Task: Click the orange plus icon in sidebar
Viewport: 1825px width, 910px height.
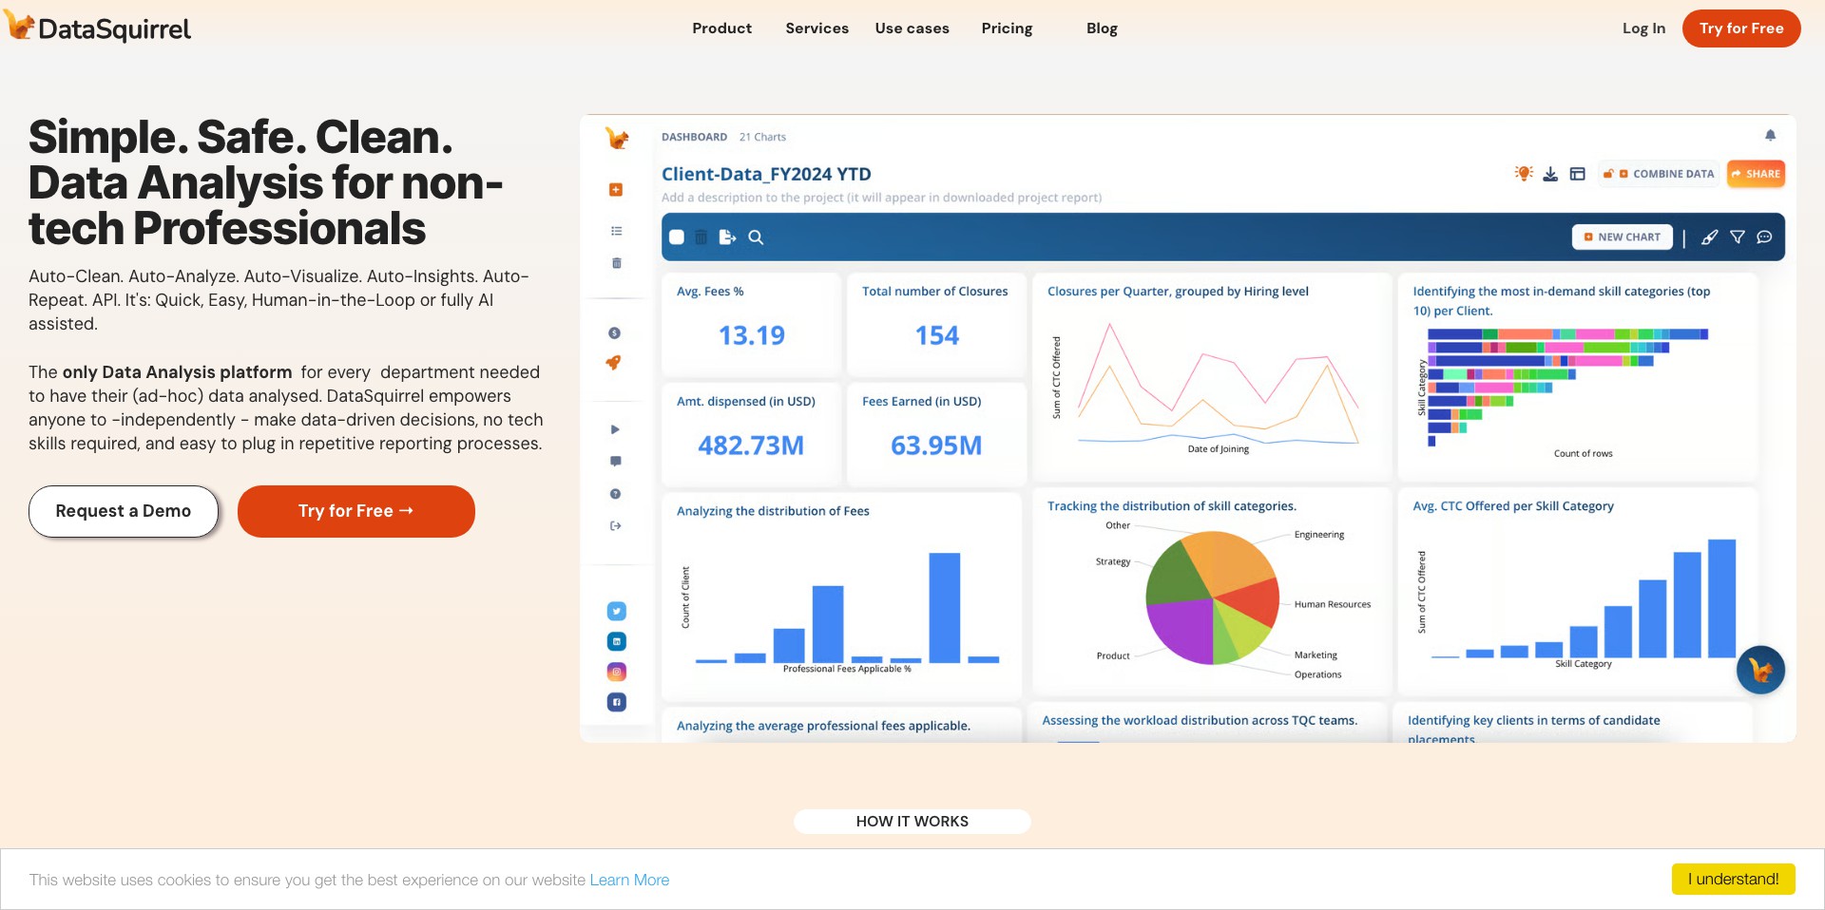Action: tap(616, 190)
